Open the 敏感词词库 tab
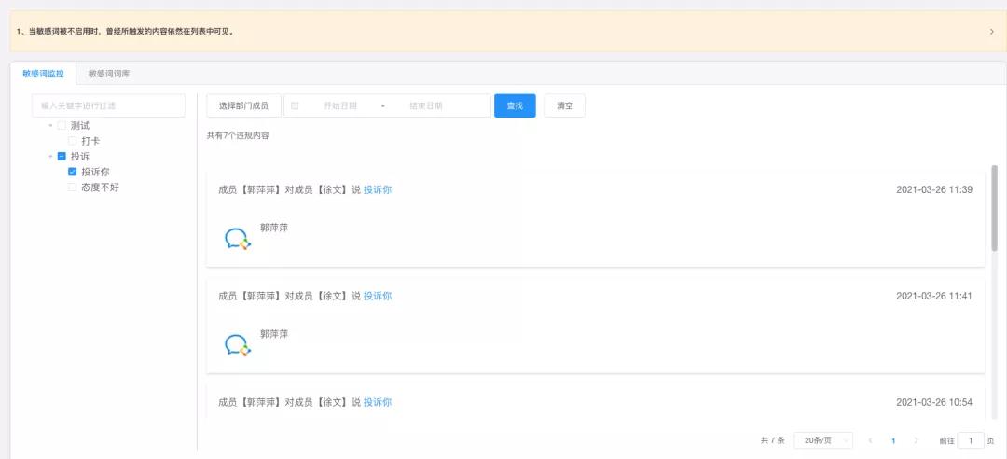 coord(109,74)
